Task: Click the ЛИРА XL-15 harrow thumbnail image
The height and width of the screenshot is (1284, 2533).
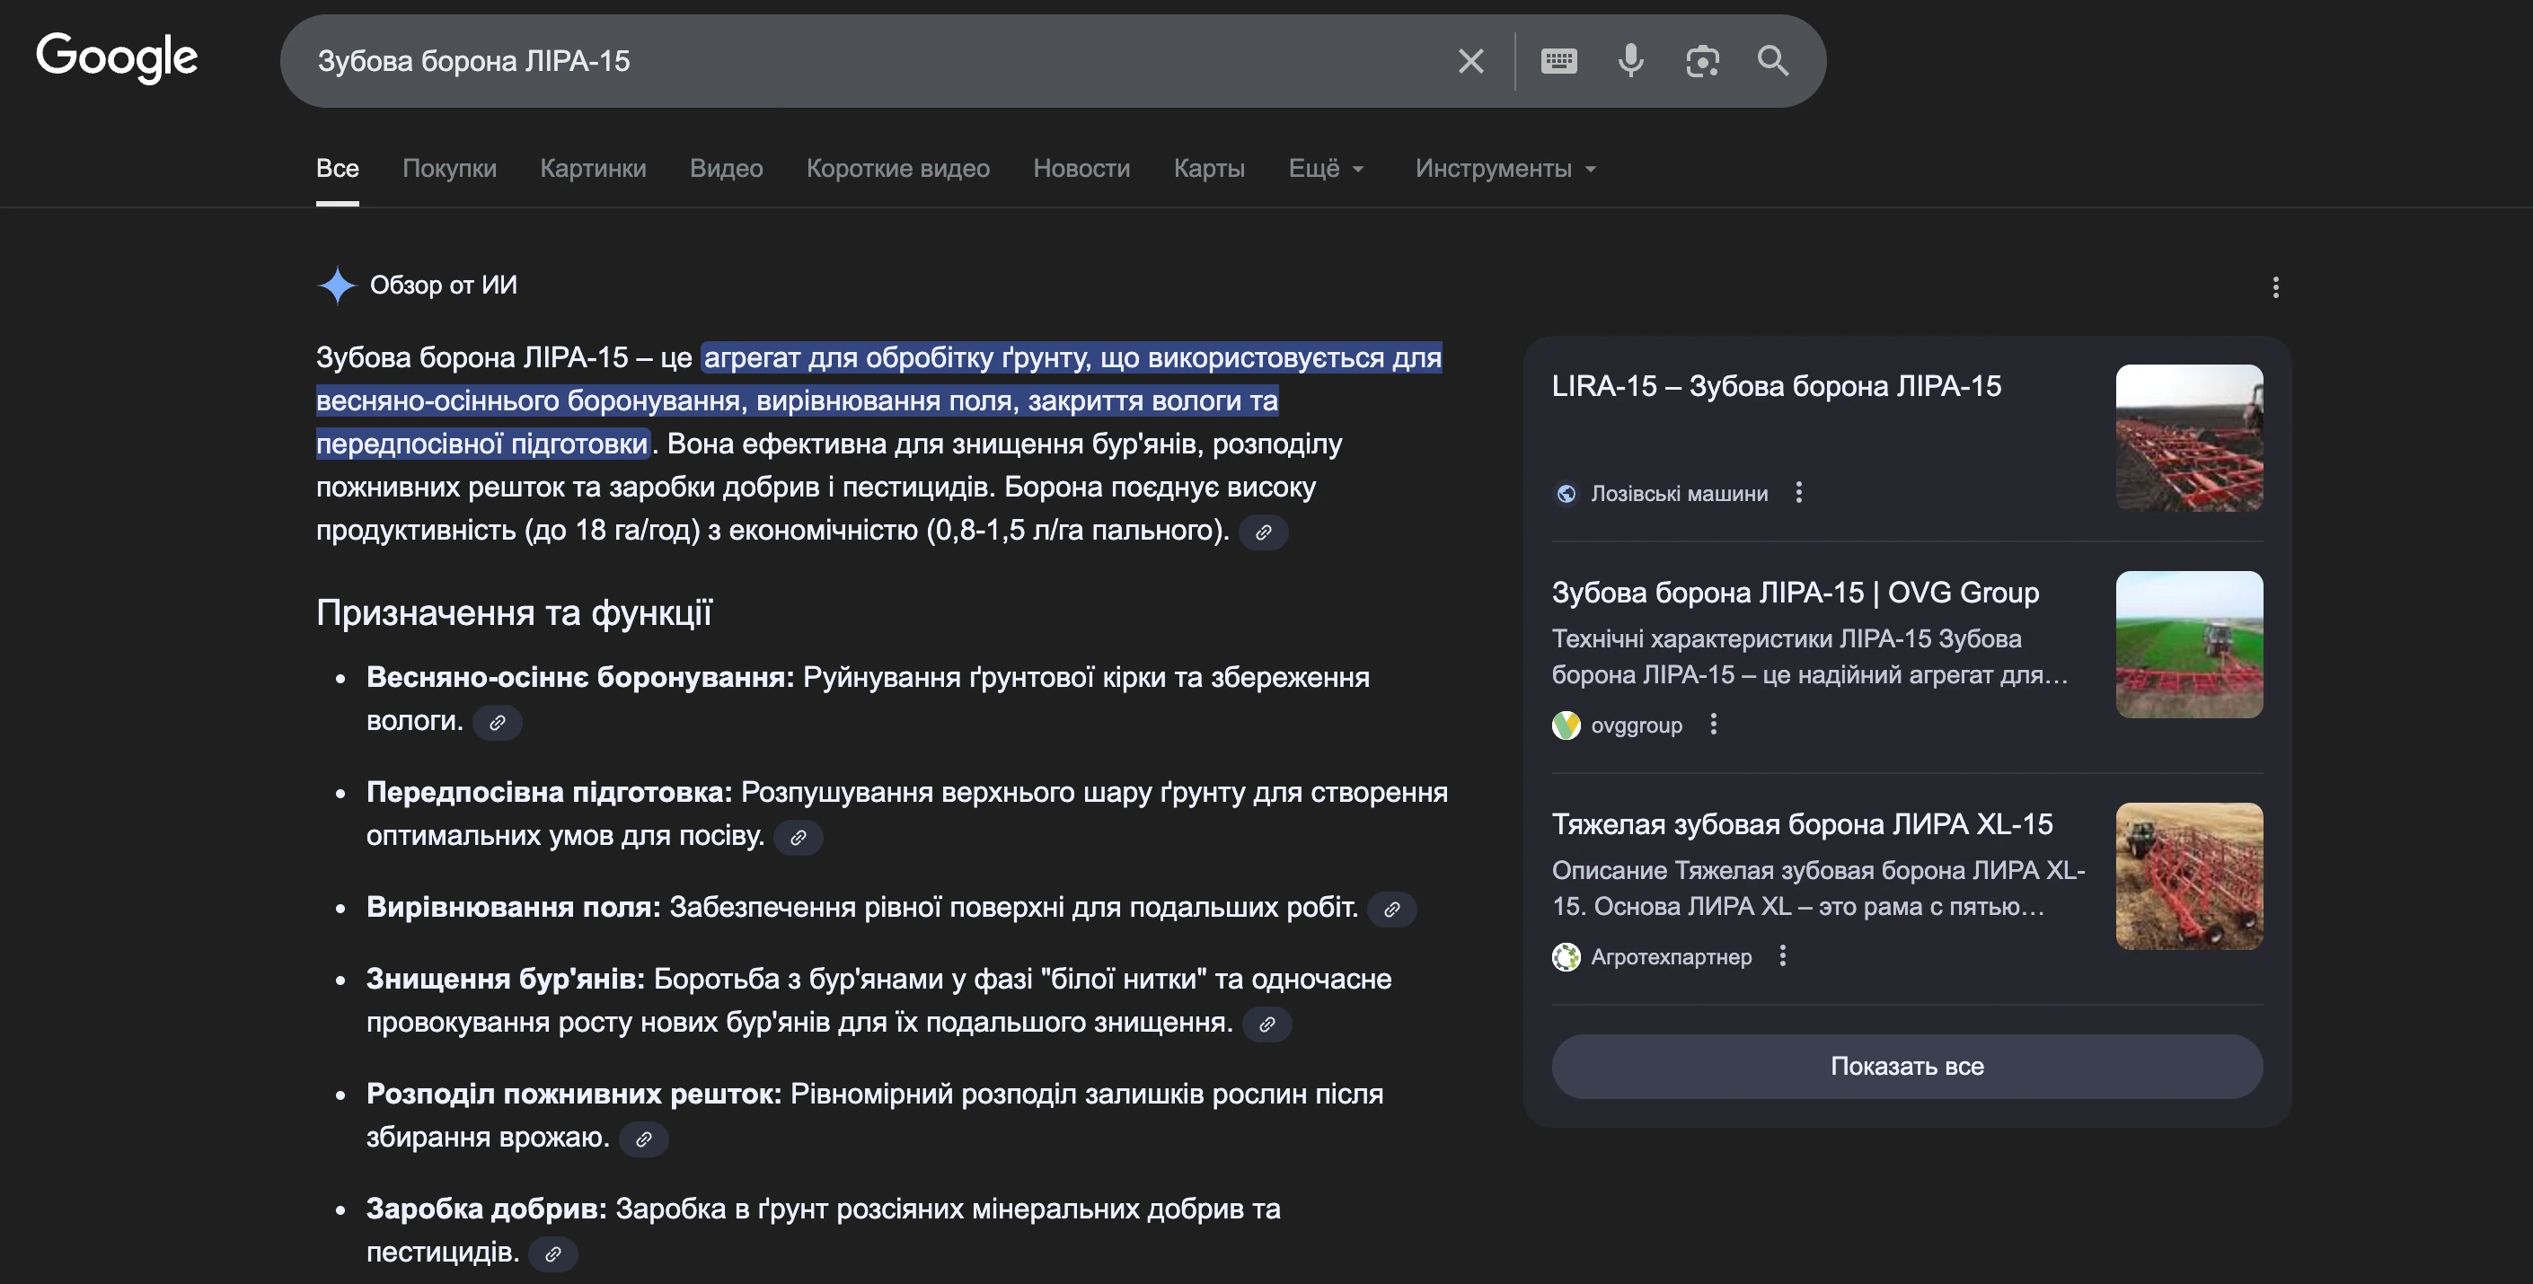Action: [2188, 876]
